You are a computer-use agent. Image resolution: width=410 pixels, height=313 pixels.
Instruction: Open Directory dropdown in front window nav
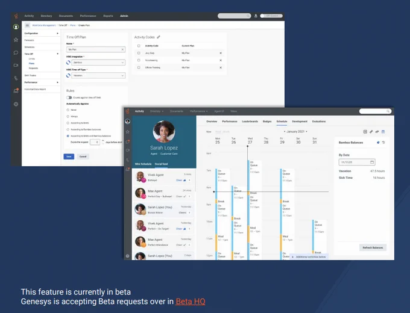[x=157, y=111]
